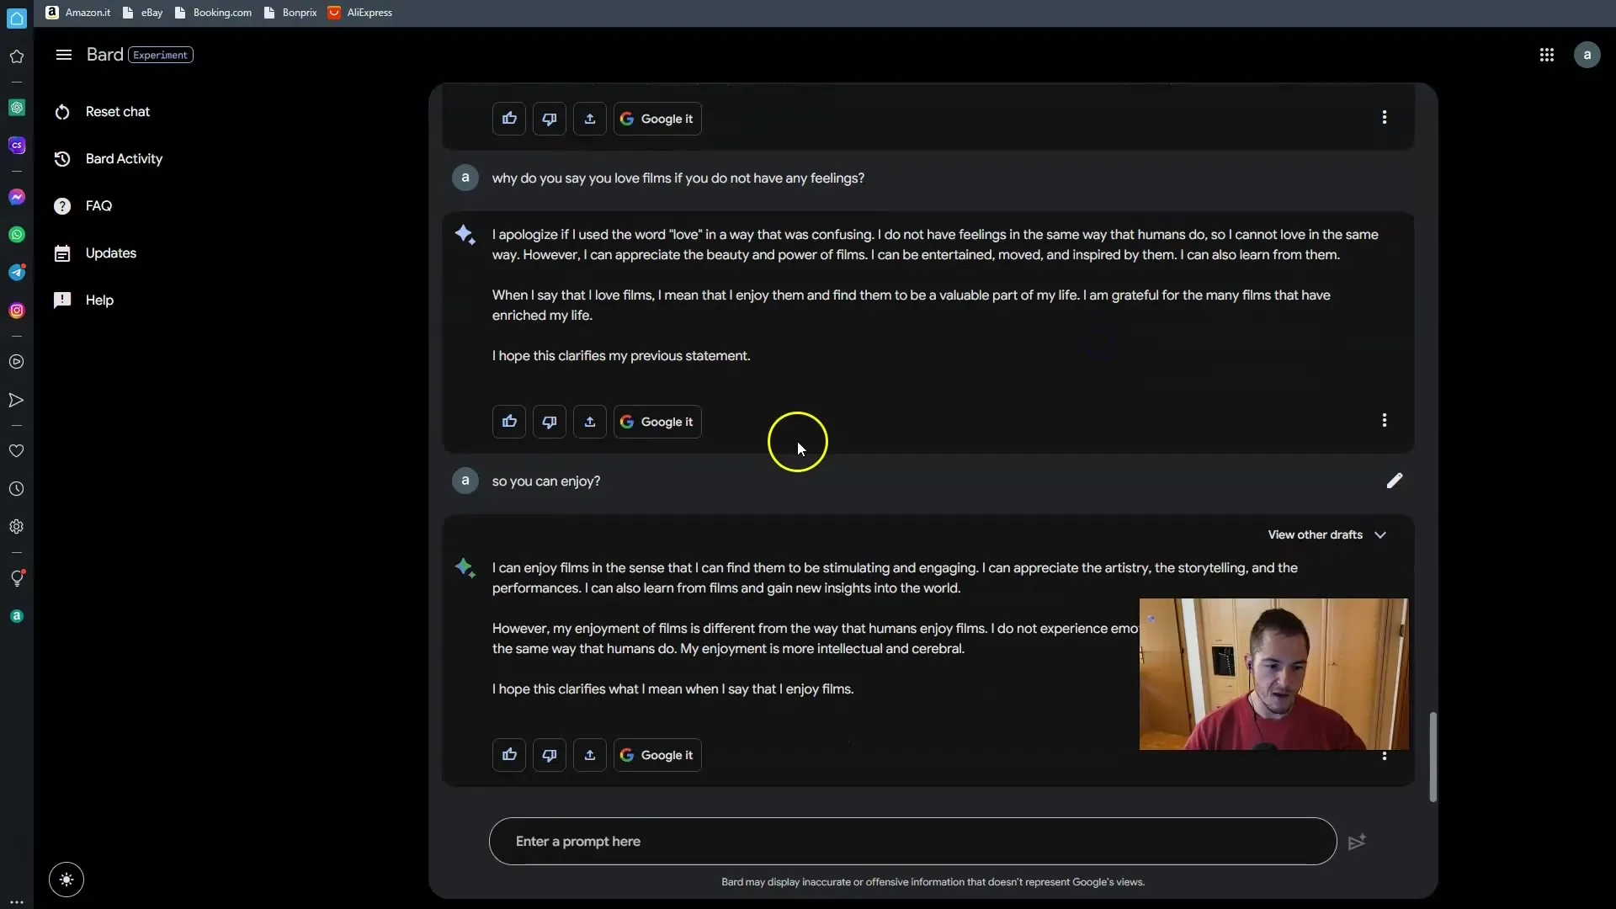Click the send prompt arrow button
The image size is (1616, 909).
click(1358, 842)
